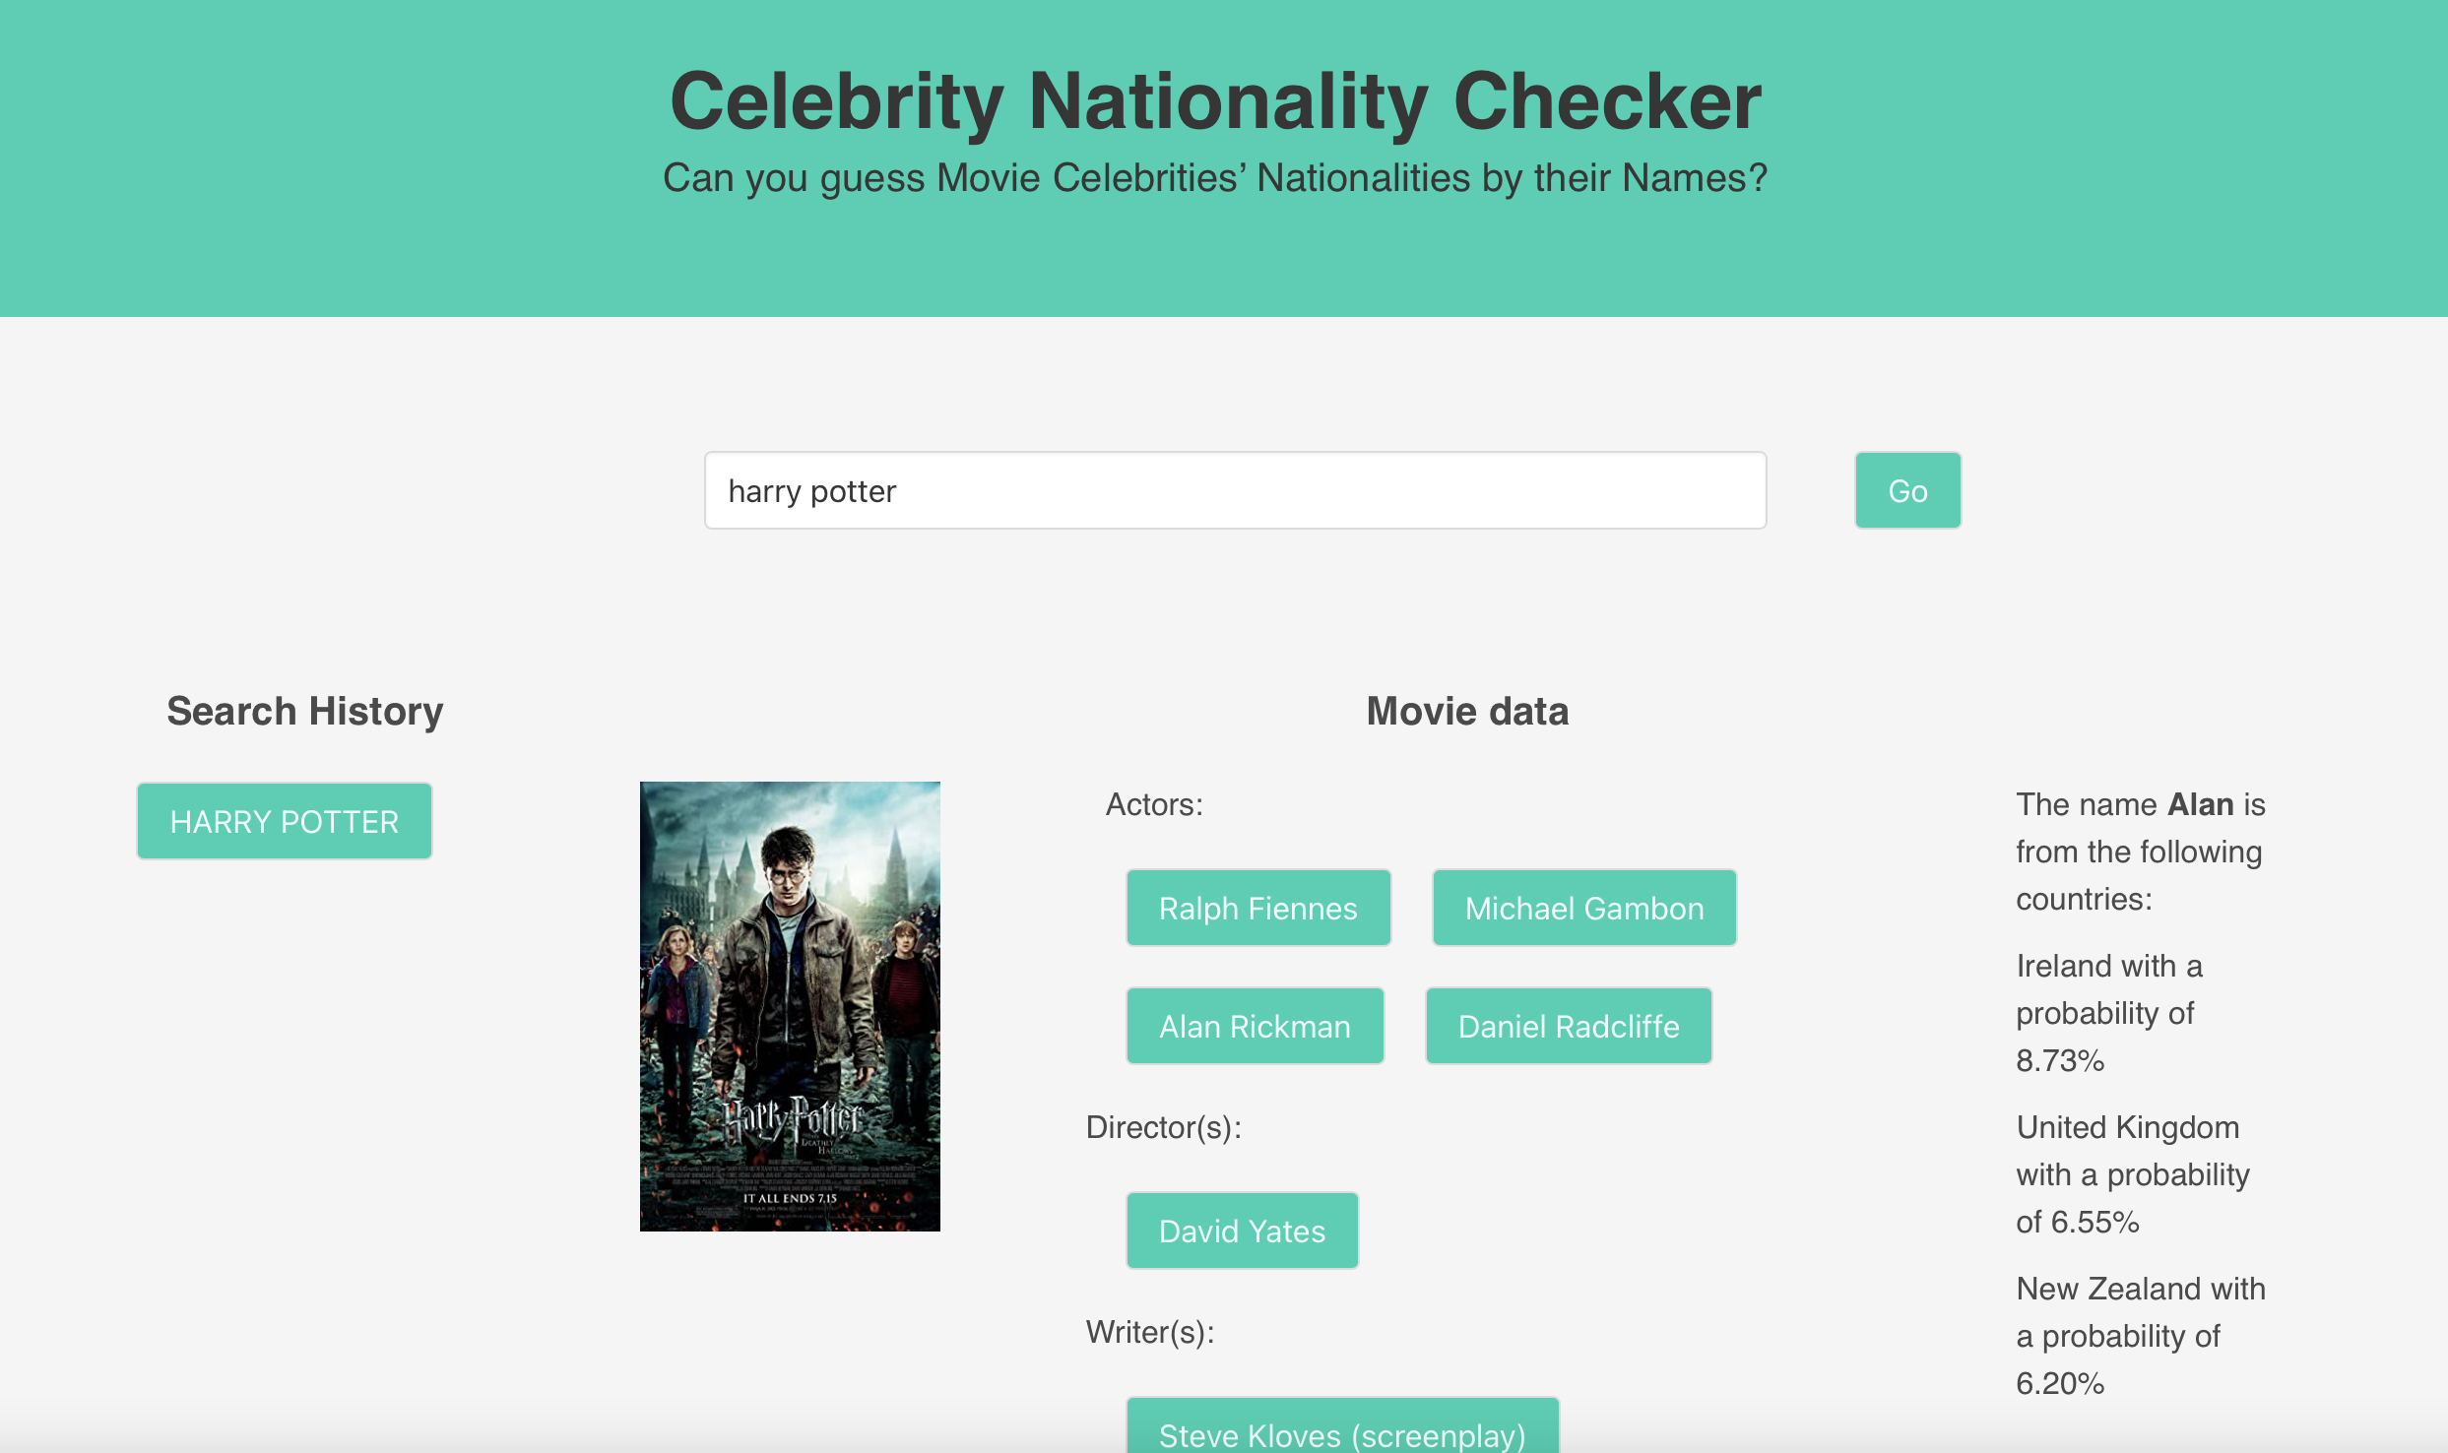Click the Writer(s): label
This screenshot has height=1453, width=2448.
click(x=1150, y=1332)
